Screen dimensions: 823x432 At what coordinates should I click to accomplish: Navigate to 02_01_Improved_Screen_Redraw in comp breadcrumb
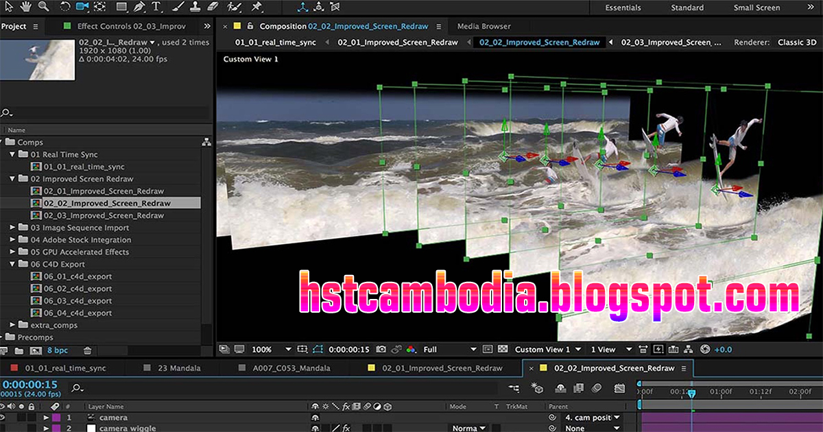pos(398,42)
